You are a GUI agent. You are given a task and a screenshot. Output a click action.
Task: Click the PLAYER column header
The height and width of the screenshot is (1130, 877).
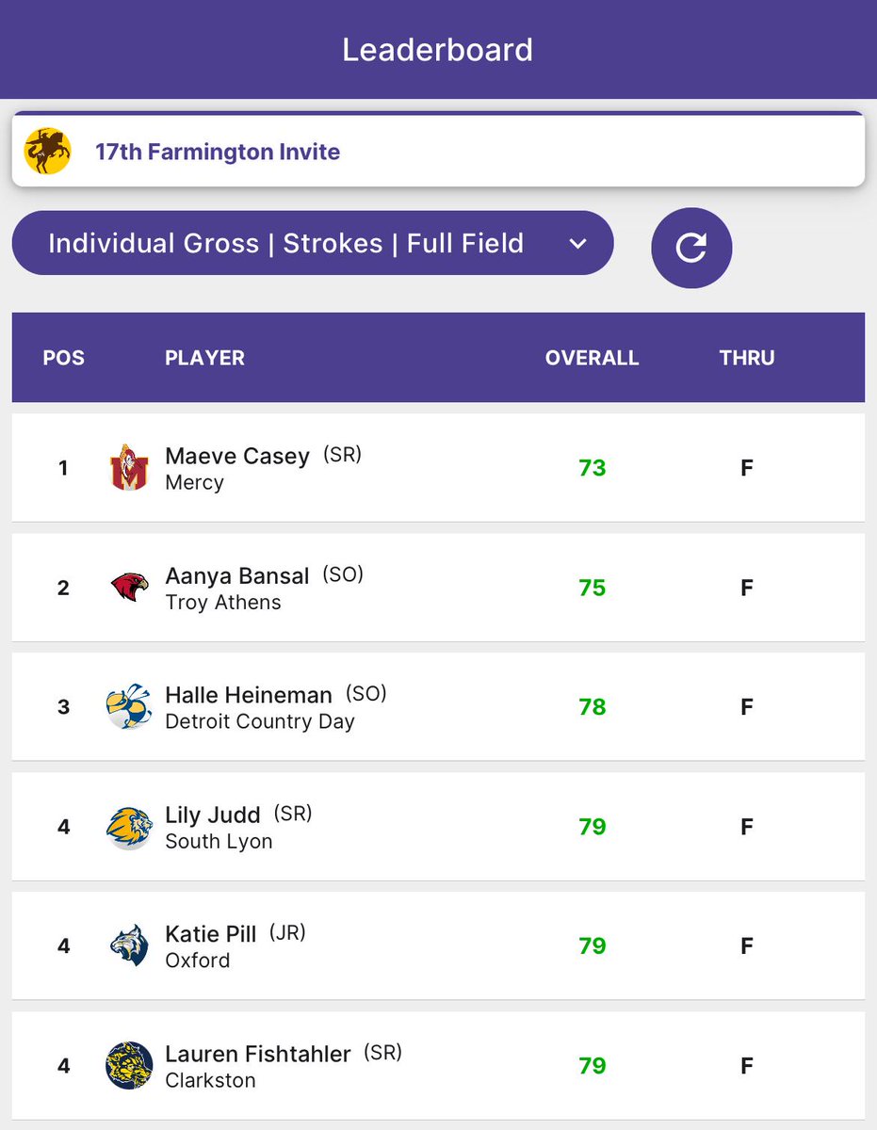coord(204,358)
